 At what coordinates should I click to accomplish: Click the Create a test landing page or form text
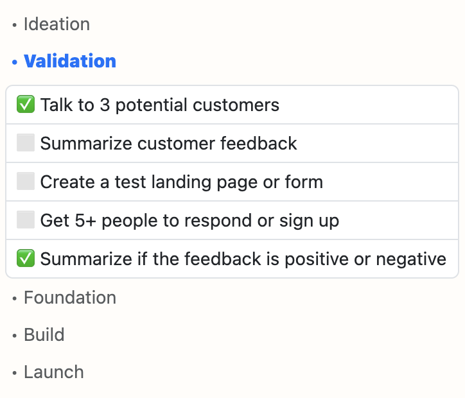[182, 182]
